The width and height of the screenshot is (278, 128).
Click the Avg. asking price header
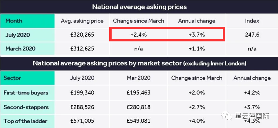[x=82, y=21]
